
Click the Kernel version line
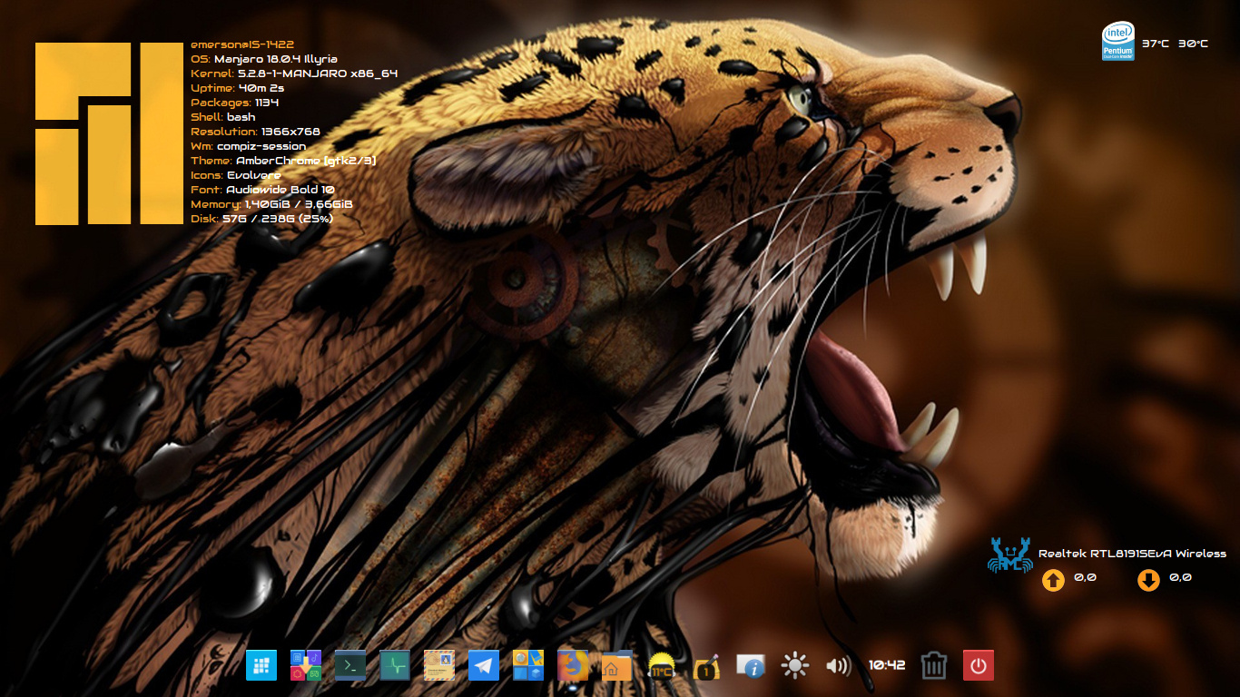[x=294, y=74]
